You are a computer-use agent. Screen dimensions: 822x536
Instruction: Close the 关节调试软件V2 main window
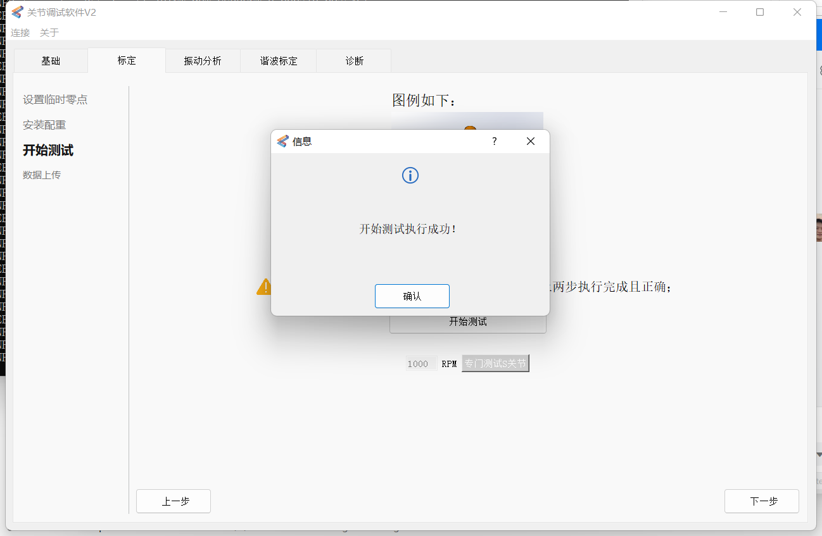click(x=797, y=12)
